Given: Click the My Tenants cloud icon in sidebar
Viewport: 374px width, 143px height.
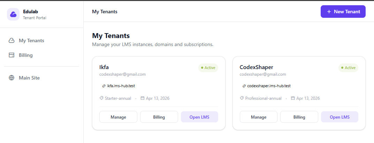Looking at the screenshot, I should [x=12, y=40].
